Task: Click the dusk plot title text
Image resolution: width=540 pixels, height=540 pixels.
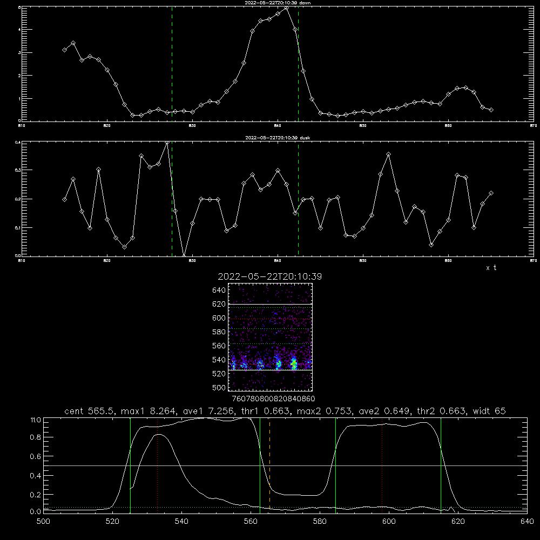Action: 278,137
